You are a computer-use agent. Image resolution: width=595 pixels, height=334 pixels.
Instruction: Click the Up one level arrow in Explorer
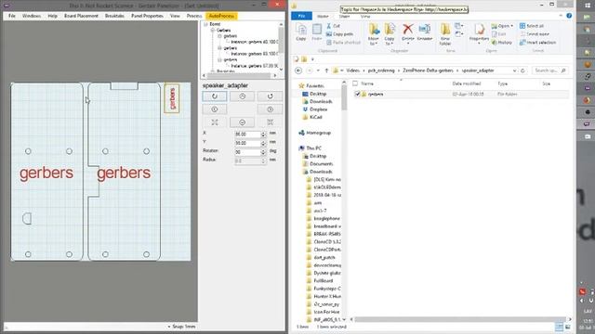coord(326,71)
